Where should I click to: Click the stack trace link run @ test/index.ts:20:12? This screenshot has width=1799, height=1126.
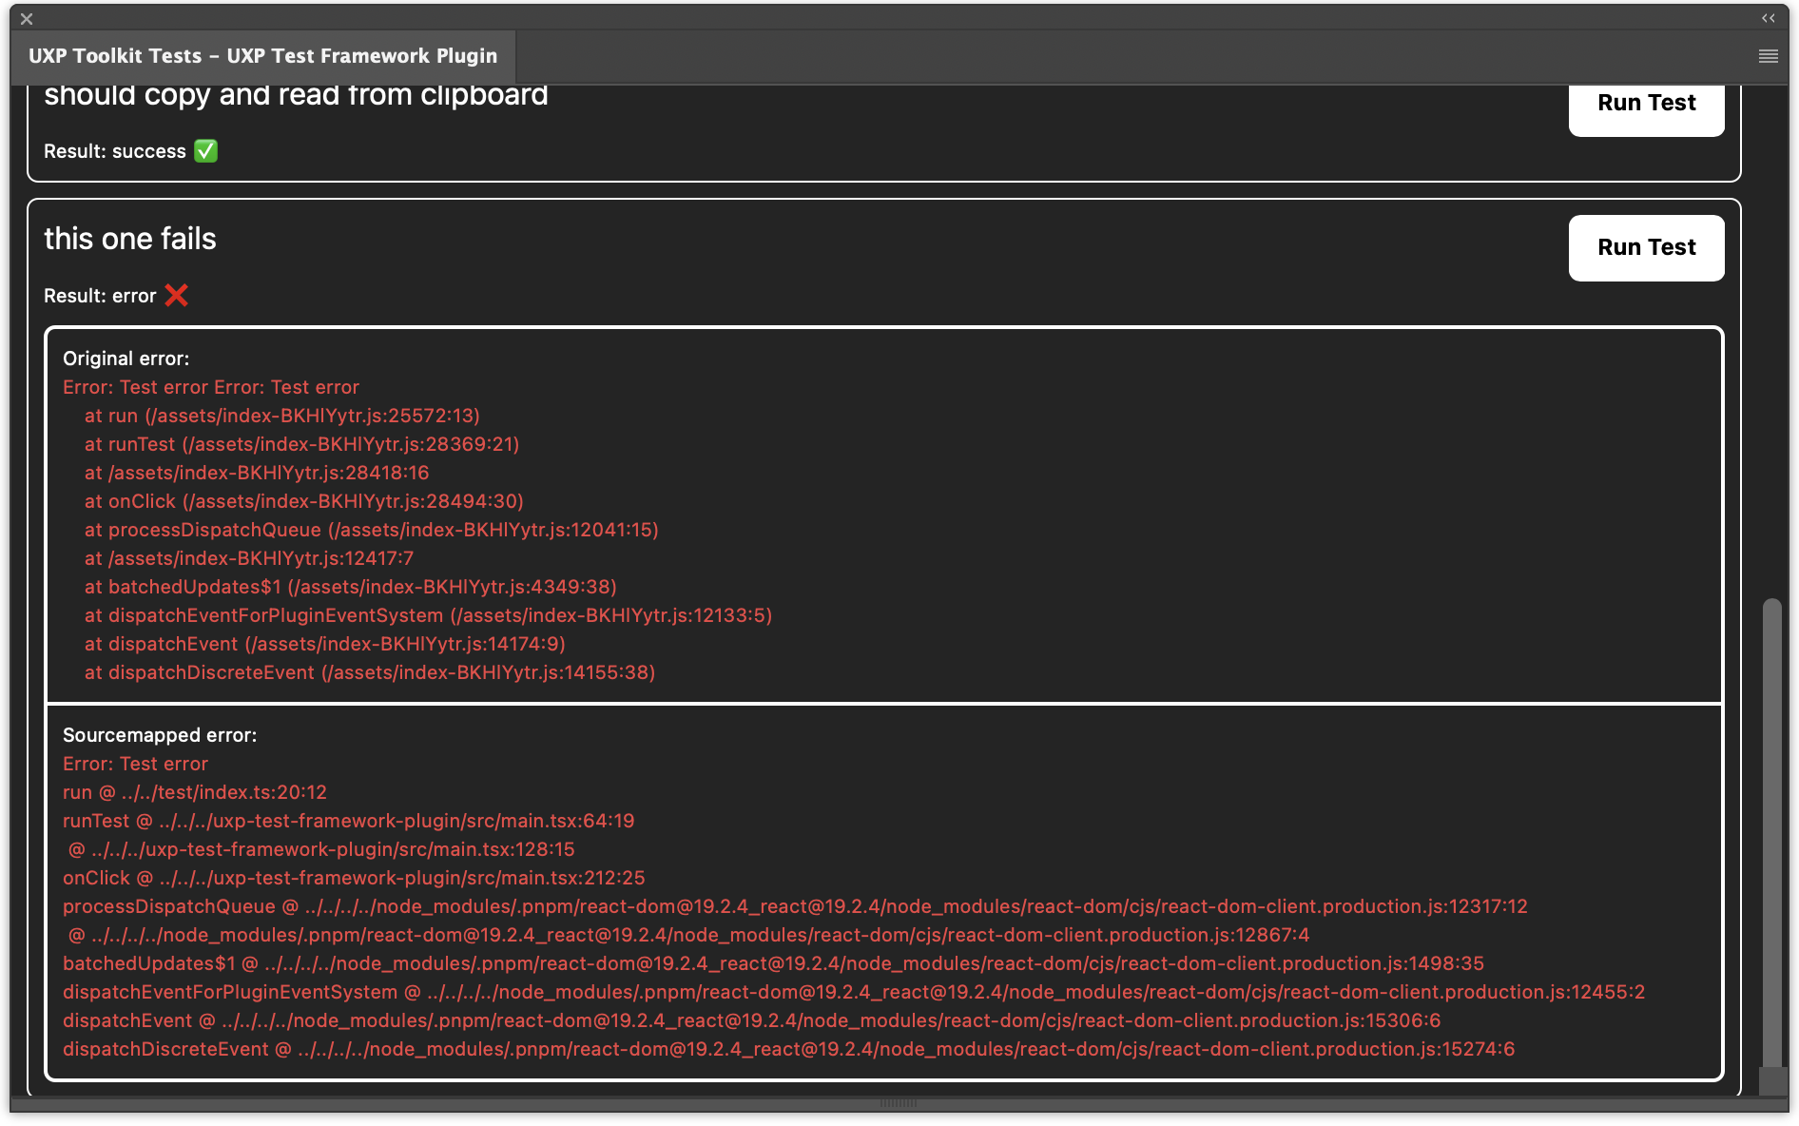click(x=194, y=791)
